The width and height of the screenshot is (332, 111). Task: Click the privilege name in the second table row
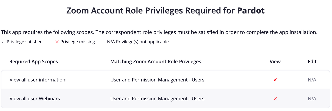point(157,99)
